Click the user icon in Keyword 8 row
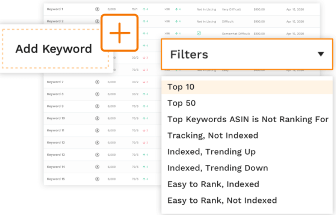336x215 pixels. [97, 94]
